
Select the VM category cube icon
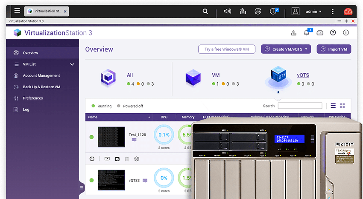193,78
